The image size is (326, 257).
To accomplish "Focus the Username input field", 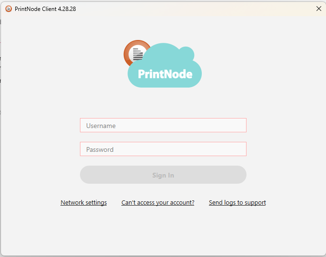I will (163, 126).
